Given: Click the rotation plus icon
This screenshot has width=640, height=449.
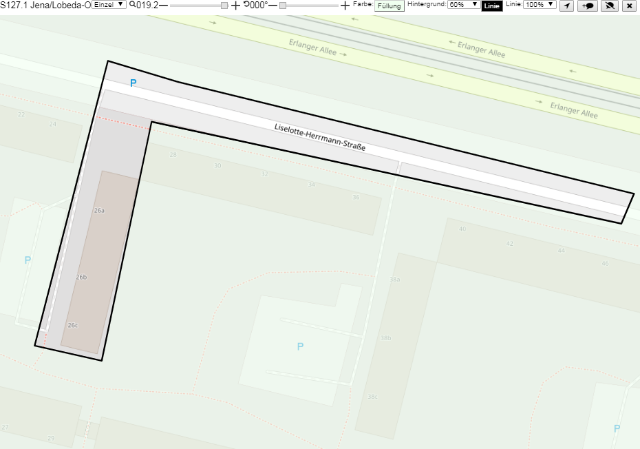Looking at the screenshot, I should coord(345,6).
